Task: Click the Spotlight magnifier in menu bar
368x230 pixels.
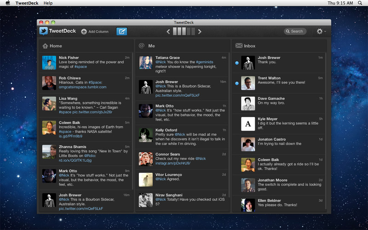Action: [361, 3]
